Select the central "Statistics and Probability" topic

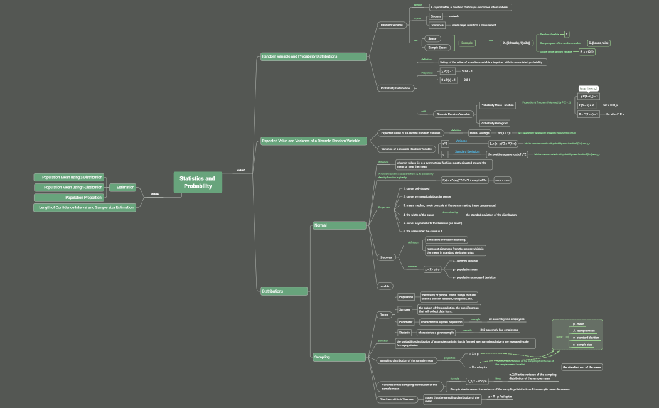[x=197, y=181]
